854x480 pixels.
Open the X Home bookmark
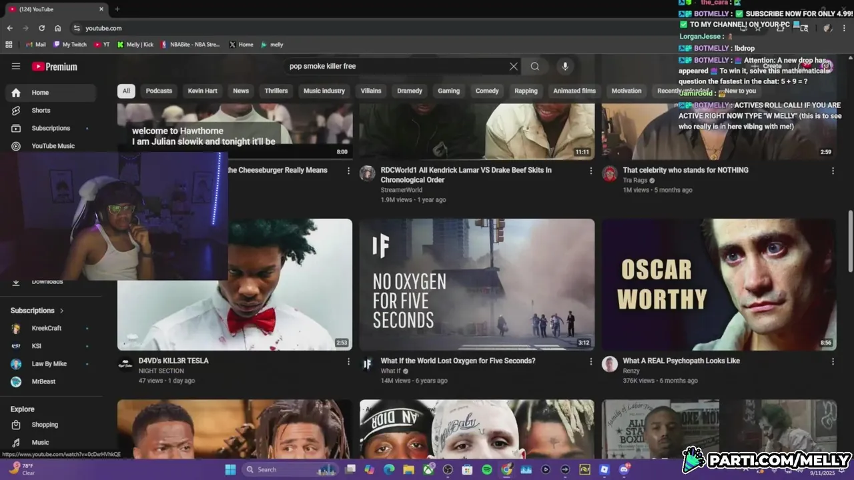[x=241, y=45]
